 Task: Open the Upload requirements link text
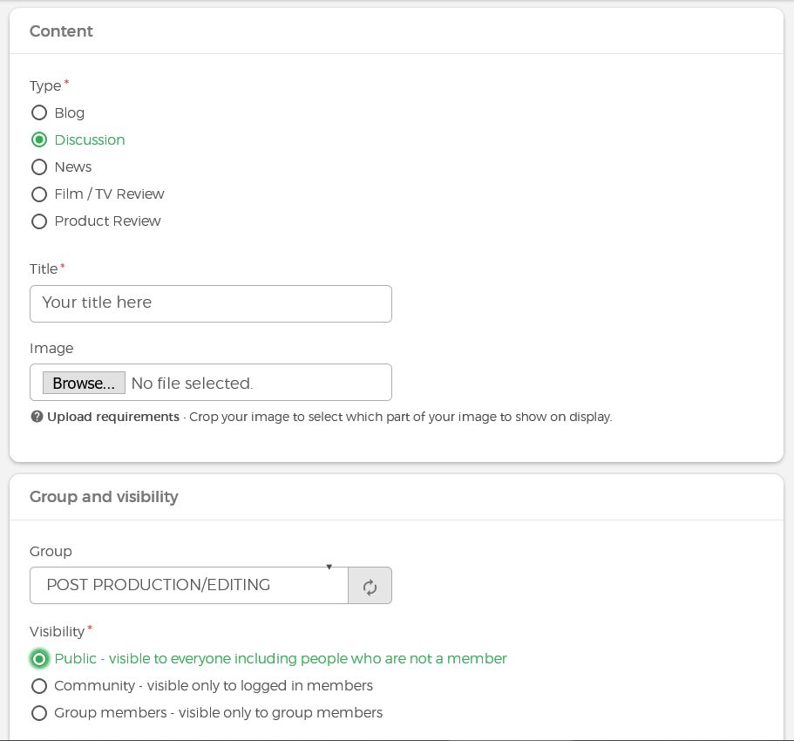pos(113,417)
